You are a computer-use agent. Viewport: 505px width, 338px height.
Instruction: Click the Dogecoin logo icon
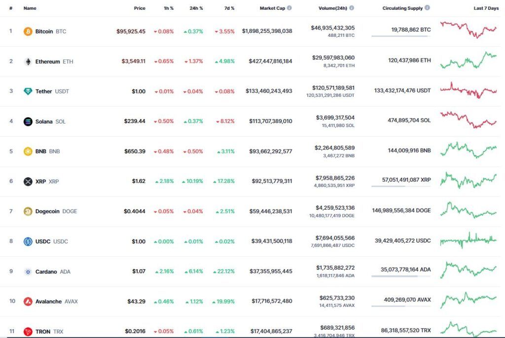(28, 212)
